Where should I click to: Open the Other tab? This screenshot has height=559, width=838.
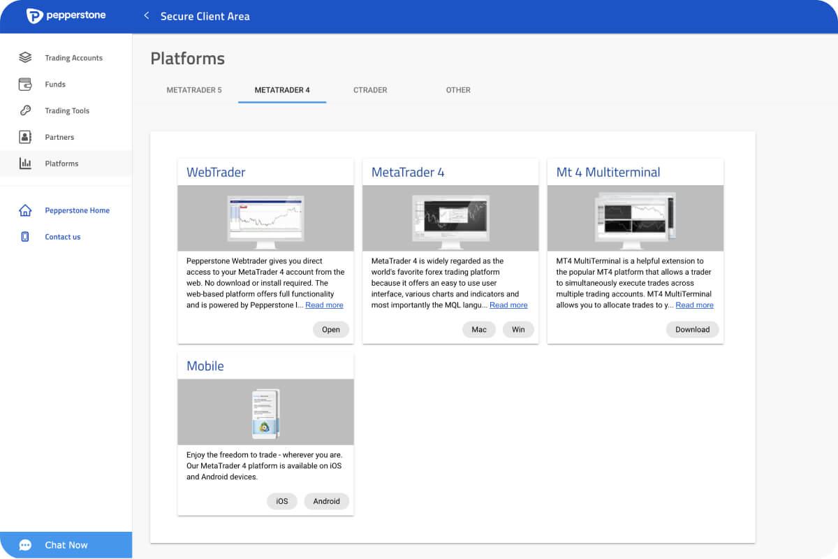458,90
